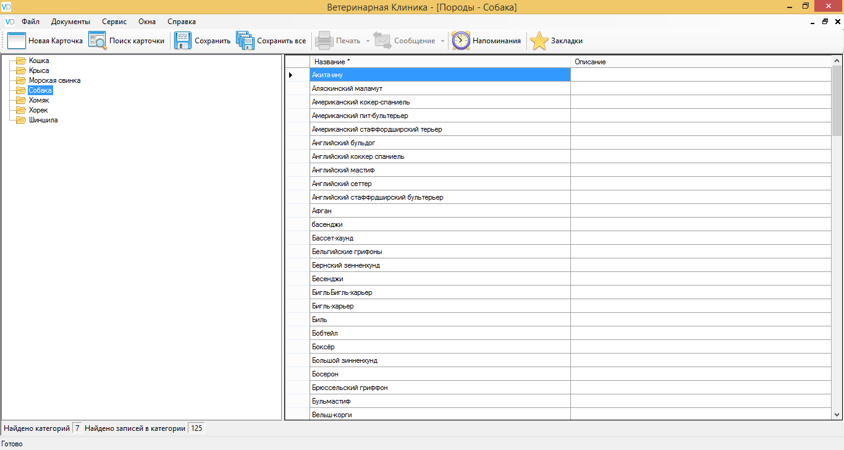
Task: Open the Документы menu
Action: (70, 22)
